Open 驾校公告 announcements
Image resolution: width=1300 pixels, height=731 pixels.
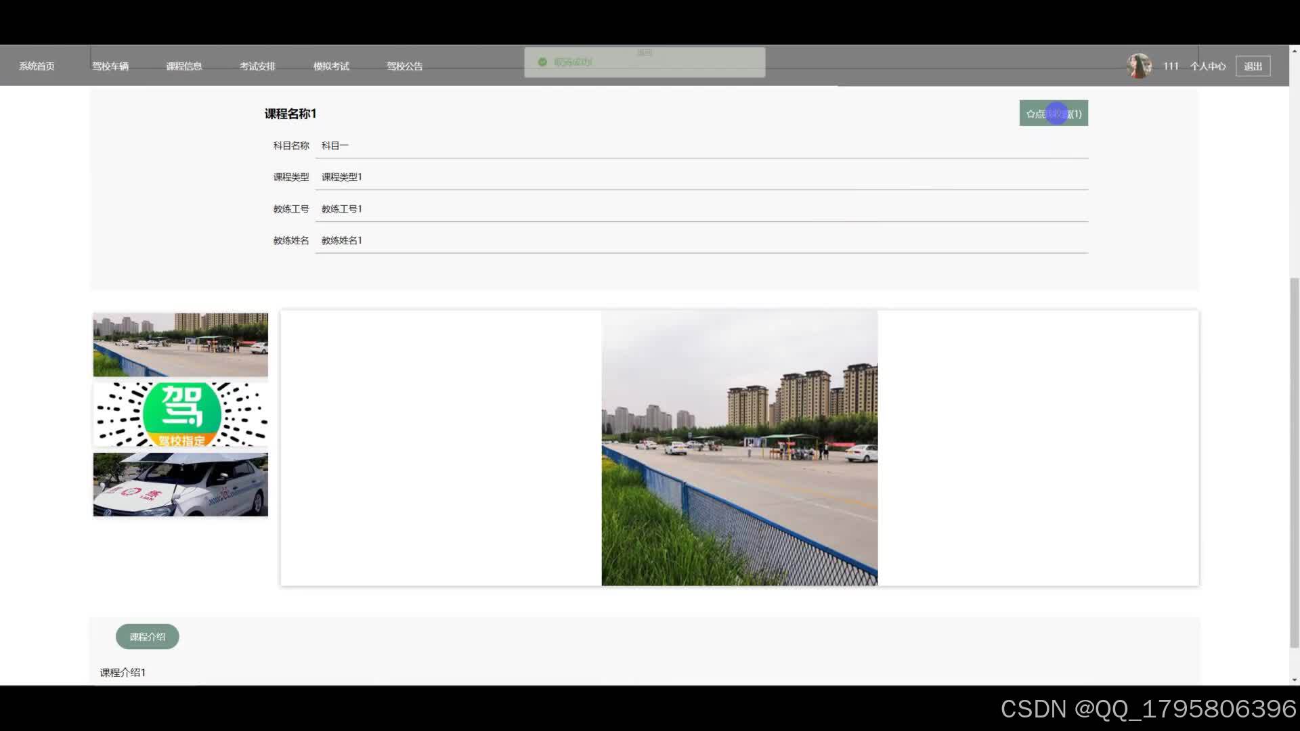click(x=404, y=66)
